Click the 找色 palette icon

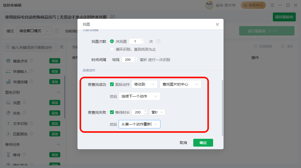[x=8, y=113]
